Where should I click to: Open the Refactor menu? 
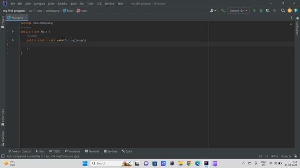pyautogui.click(x=62, y=4)
